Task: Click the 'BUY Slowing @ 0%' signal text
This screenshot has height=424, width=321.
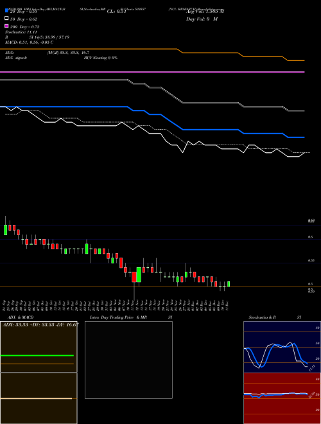Action: (x=101, y=58)
